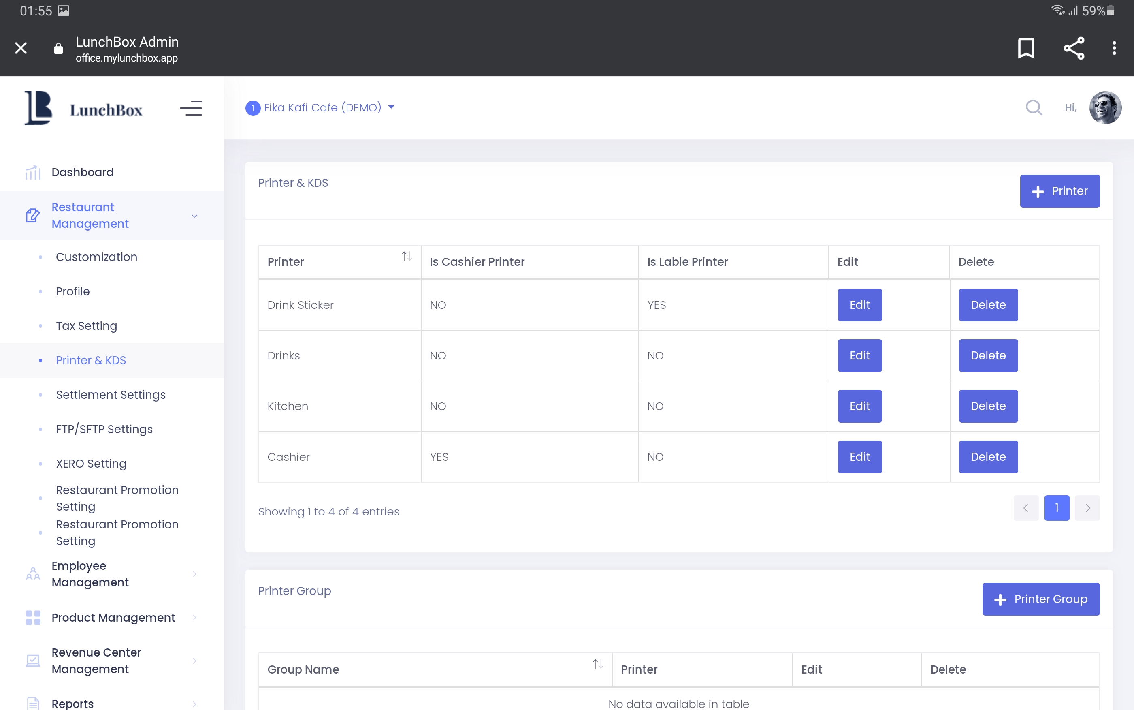The image size is (1134, 710).
Task: Click the user profile avatar
Action: coord(1105,107)
